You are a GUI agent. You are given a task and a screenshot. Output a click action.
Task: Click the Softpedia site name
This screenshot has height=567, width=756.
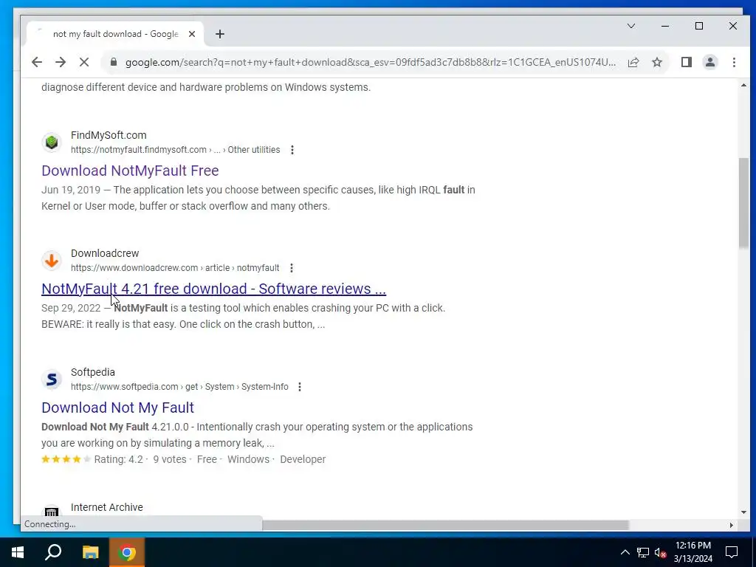coord(92,372)
